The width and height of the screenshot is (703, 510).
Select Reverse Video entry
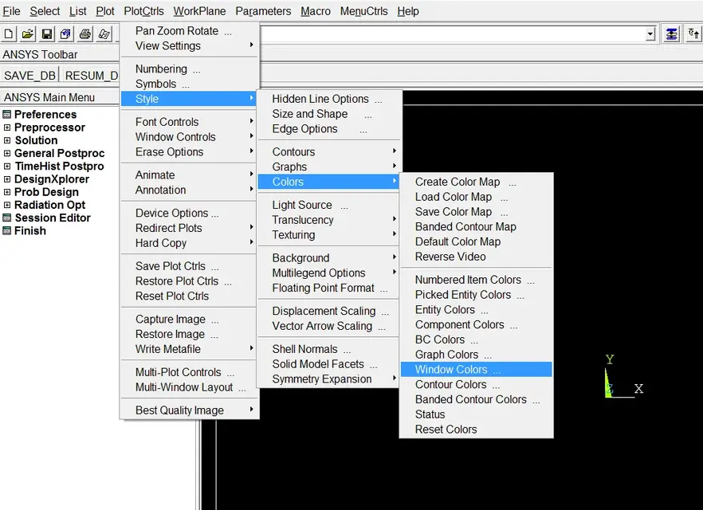pos(476,257)
